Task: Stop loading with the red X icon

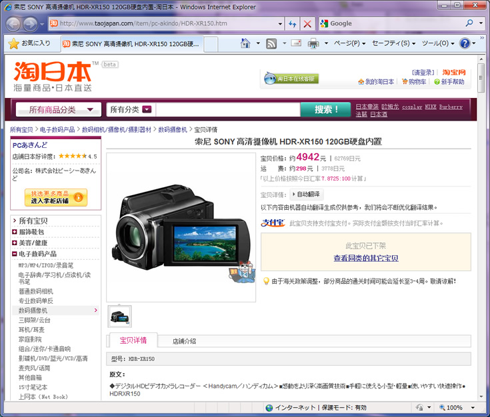Action: [307, 24]
